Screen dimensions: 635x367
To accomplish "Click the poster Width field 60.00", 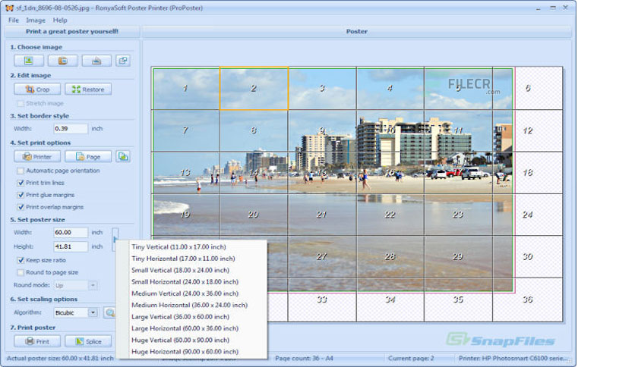I will [71, 232].
